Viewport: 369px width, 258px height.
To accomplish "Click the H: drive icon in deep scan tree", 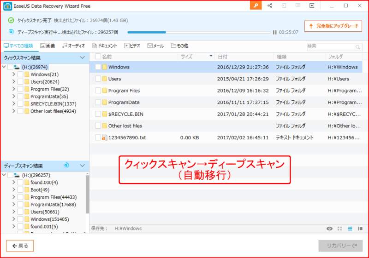I will 17,175.
